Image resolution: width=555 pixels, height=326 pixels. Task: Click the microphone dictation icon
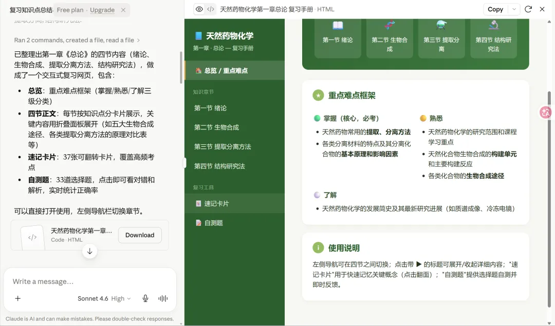[x=145, y=298]
